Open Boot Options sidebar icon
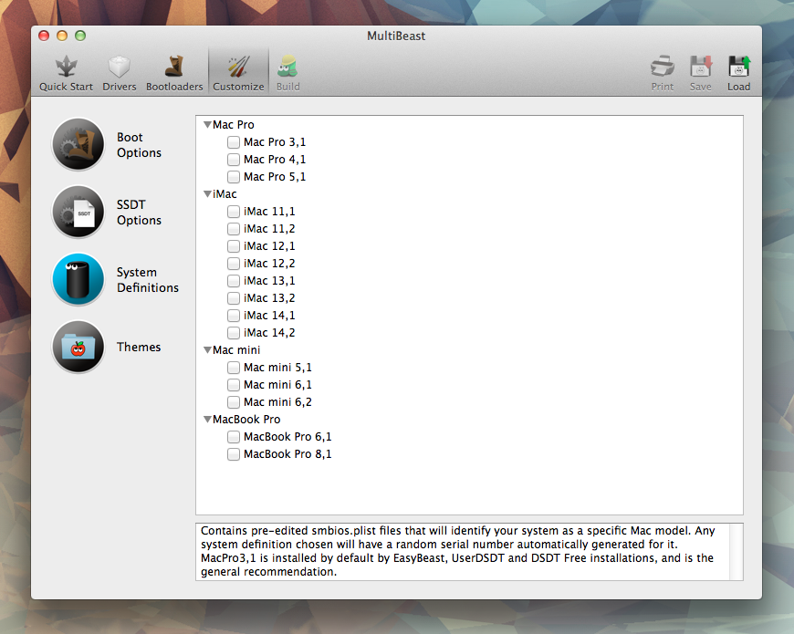This screenshot has width=794, height=634. tap(78, 144)
